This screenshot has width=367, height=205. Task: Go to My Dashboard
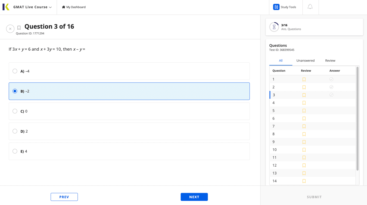click(74, 7)
